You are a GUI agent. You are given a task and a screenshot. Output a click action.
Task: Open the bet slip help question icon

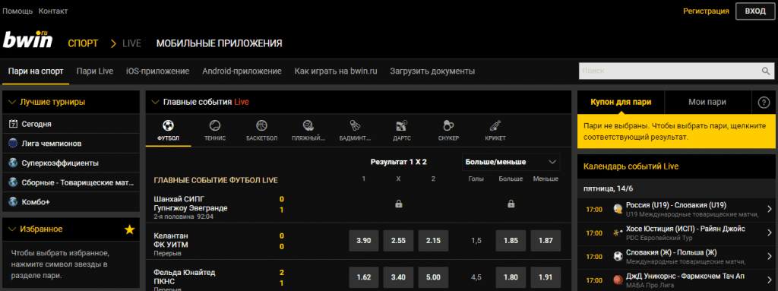click(764, 103)
